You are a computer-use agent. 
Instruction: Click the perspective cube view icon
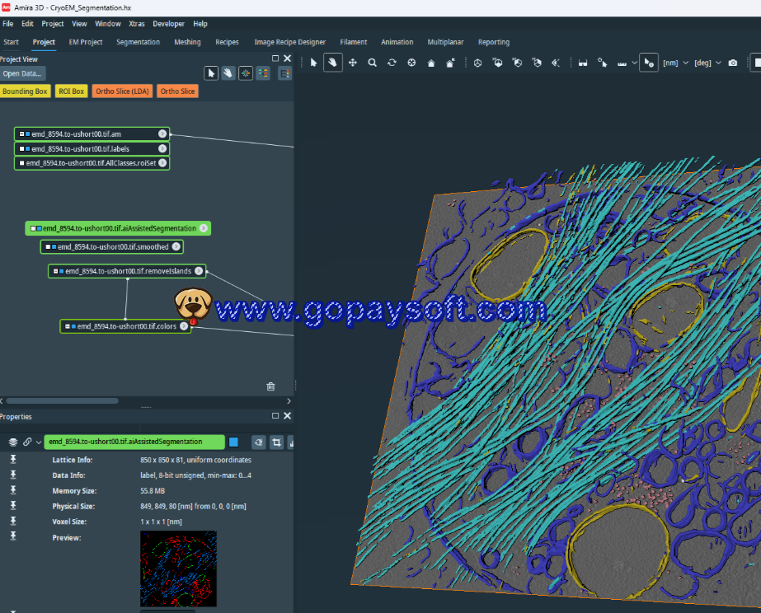click(477, 63)
